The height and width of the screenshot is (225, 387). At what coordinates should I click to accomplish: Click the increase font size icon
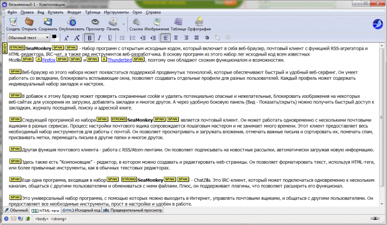click(77, 38)
